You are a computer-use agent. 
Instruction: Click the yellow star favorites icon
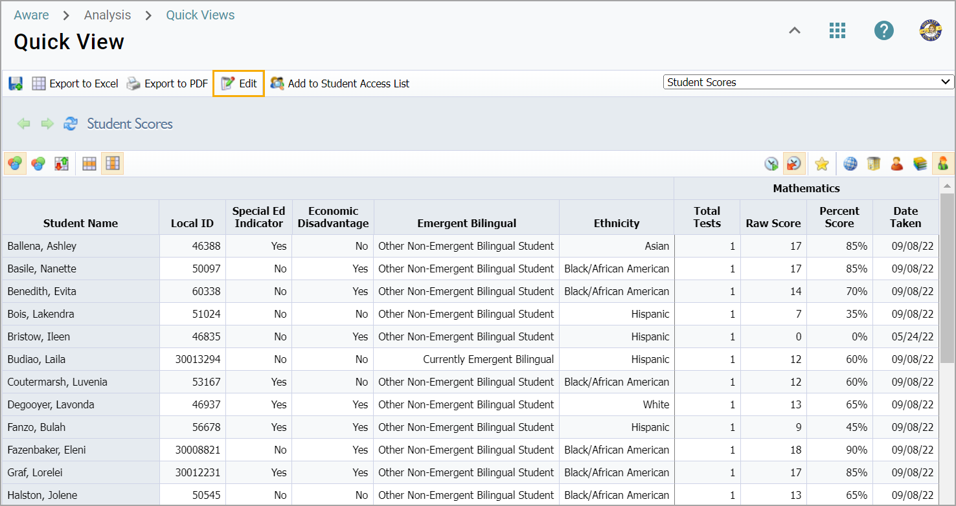[821, 164]
